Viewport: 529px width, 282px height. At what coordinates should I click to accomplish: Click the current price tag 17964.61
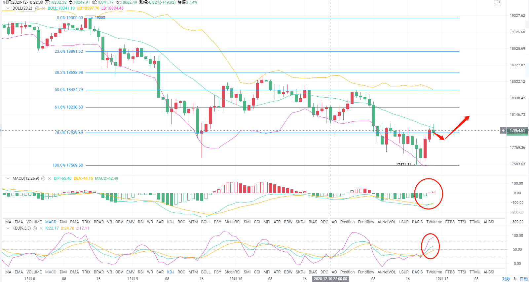(x=517, y=131)
